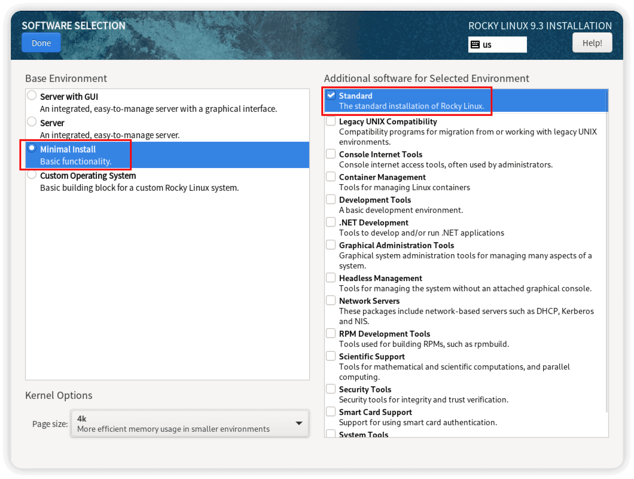This screenshot has width=634, height=479.
Task: Tick RPM Development Tools checkbox
Action: [331, 334]
